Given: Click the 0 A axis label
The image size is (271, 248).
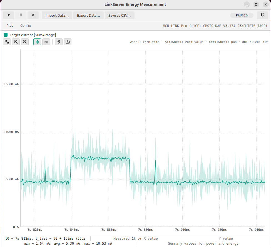Looking at the screenshot, I should (16, 227).
